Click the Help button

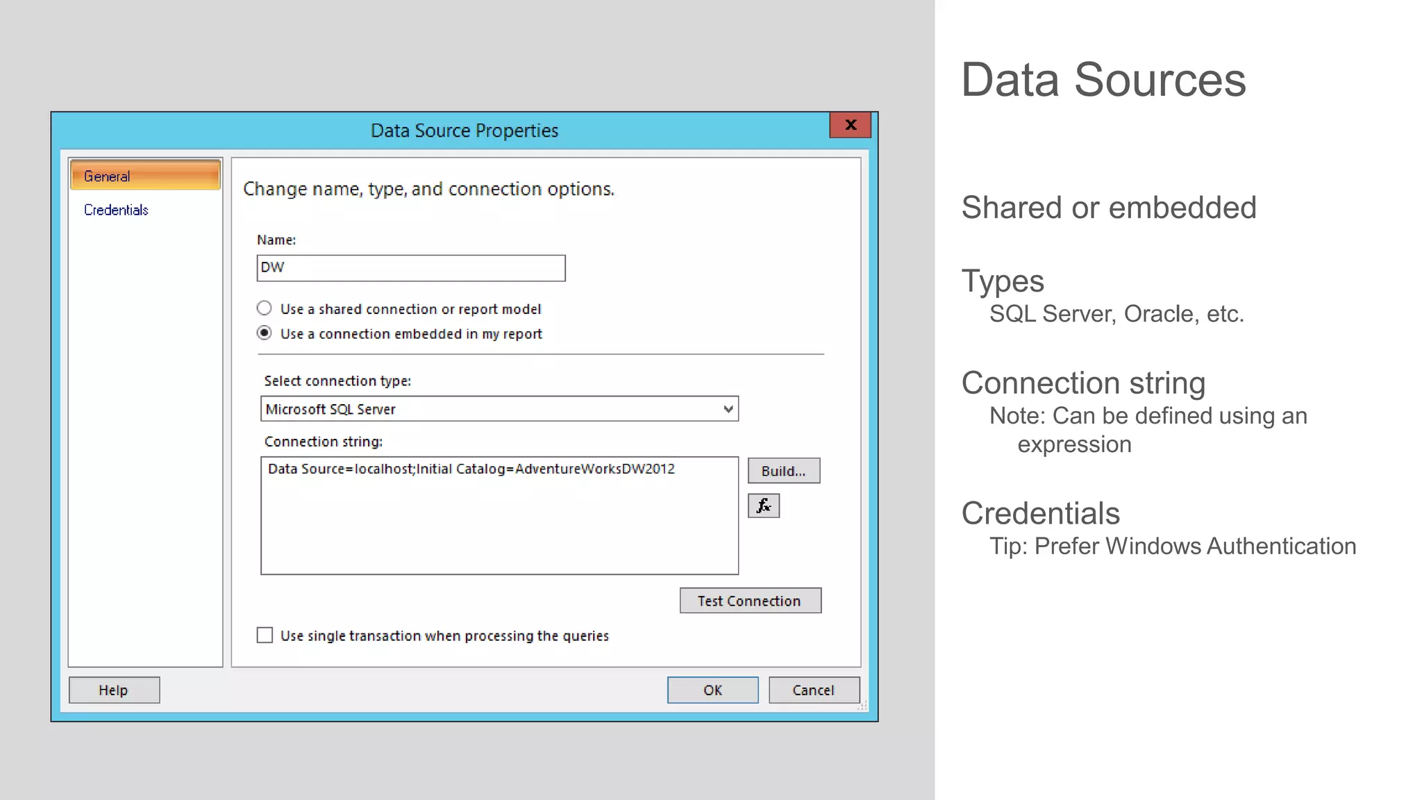coord(114,690)
